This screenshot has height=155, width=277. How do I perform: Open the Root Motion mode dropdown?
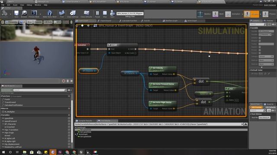pos(264,118)
